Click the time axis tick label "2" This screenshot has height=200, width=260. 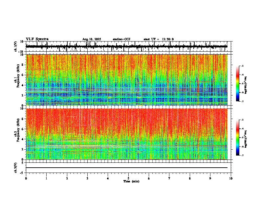67,178
